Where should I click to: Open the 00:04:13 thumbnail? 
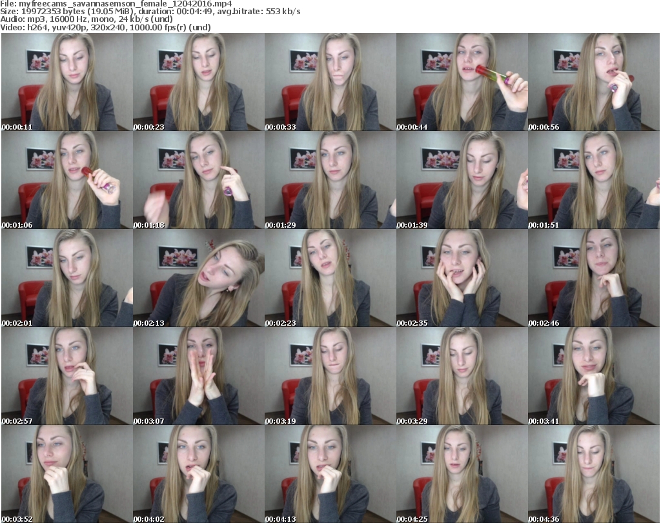(x=330, y=474)
